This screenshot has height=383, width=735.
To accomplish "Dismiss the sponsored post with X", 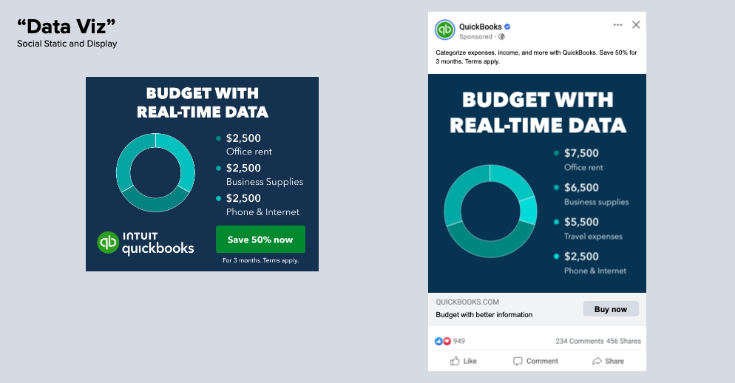I will coord(636,25).
